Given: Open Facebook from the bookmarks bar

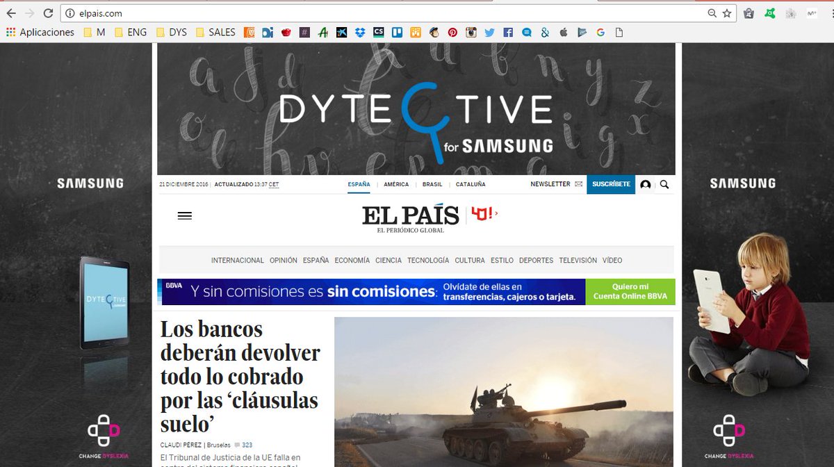Looking at the screenshot, I should pos(508,32).
